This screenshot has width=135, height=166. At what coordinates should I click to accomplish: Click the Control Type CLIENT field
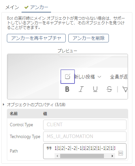pyautogui.click(x=85, y=125)
